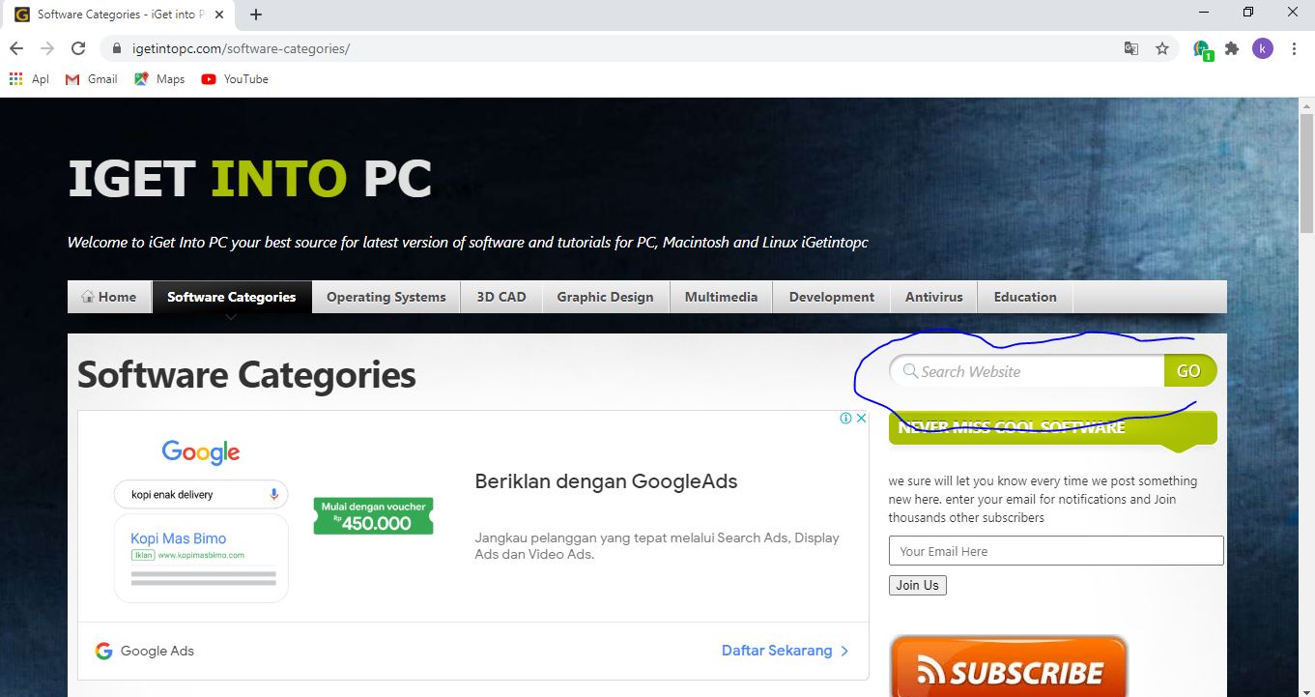Image resolution: width=1315 pixels, height=697 pixels.
Task: Click the Kopi Mas Bimo ad result
Action: (179, 538)
